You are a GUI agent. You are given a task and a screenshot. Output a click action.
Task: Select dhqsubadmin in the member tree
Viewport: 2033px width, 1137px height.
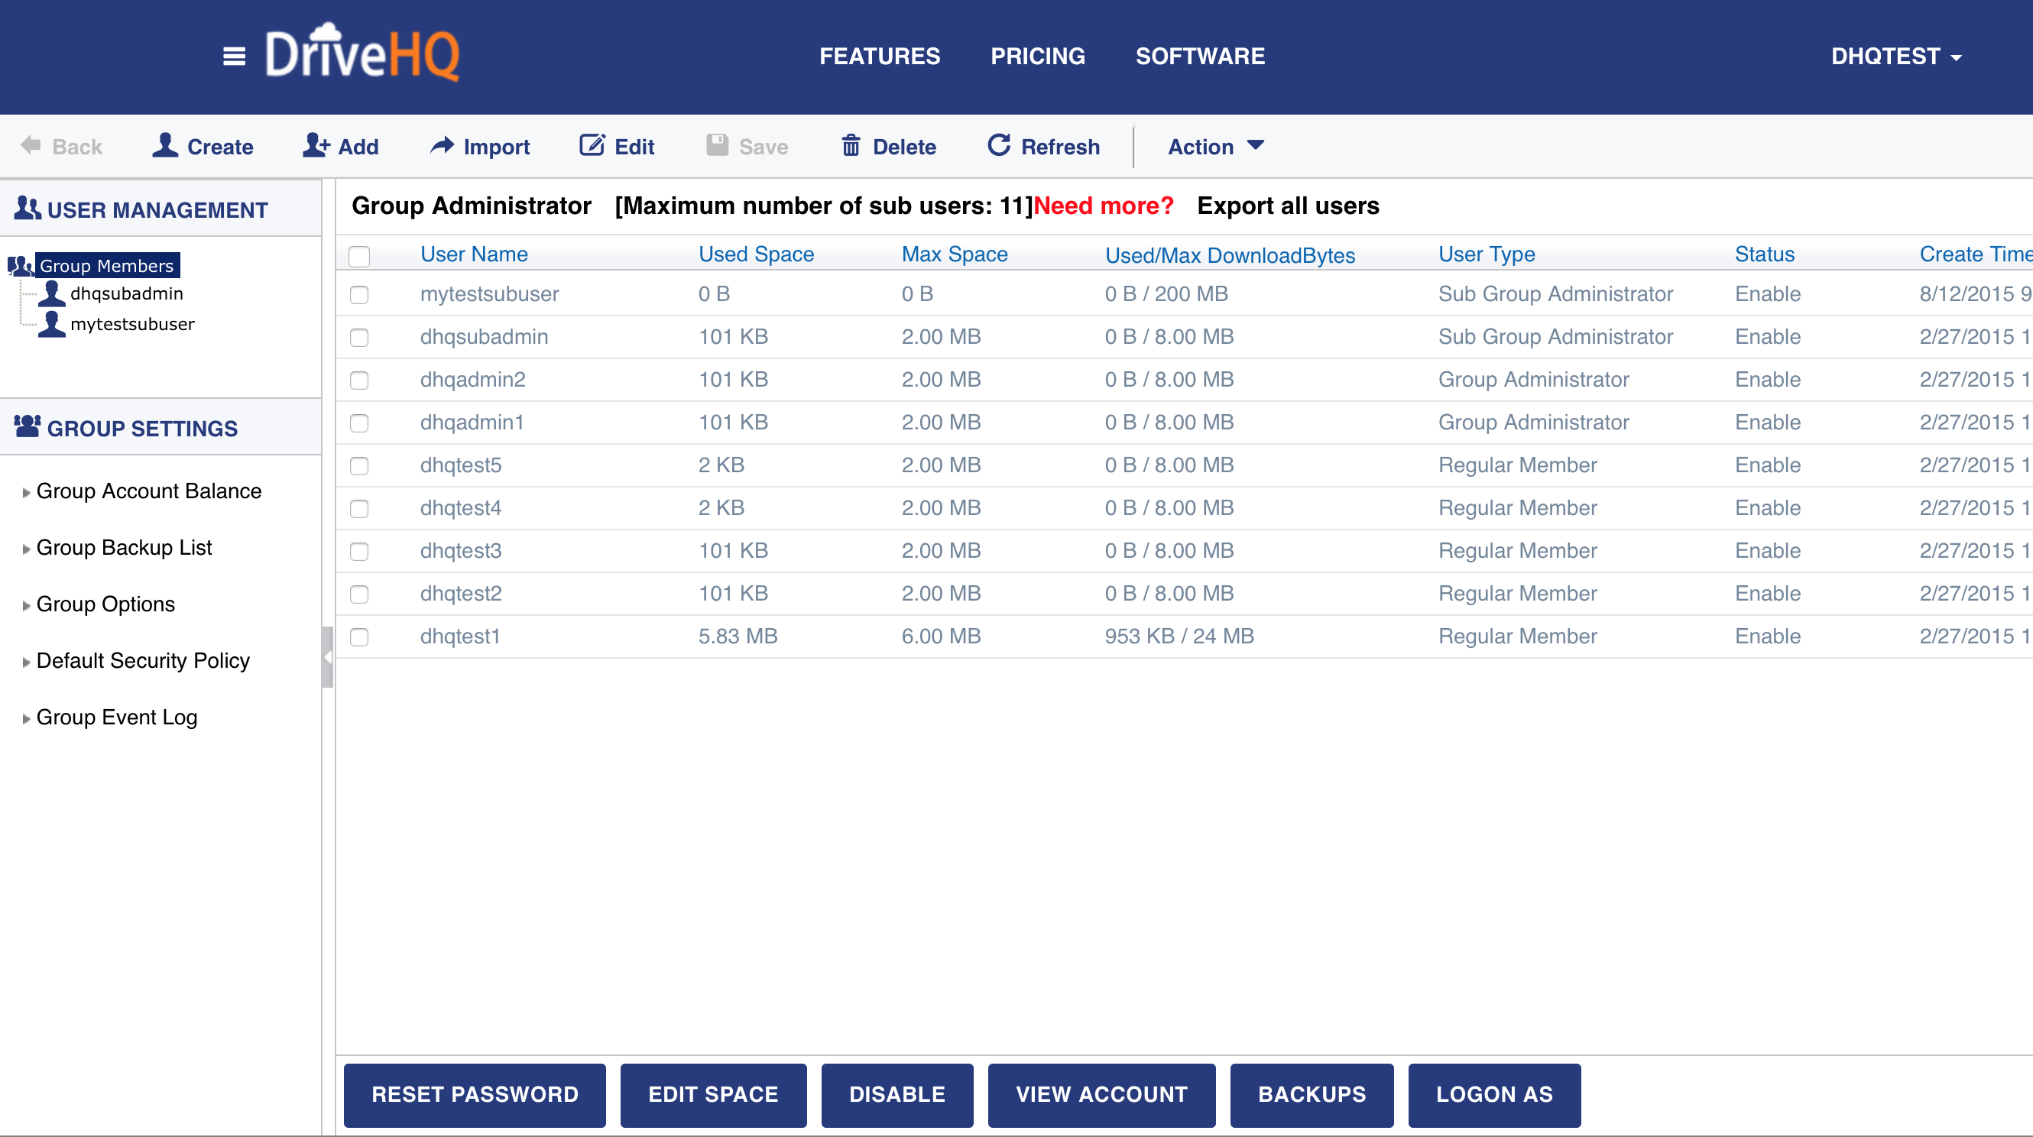(x=126, y=293)
